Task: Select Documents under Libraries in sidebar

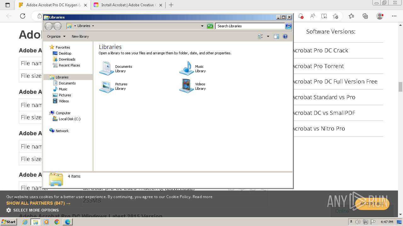Action: click(x=67, y=83)
